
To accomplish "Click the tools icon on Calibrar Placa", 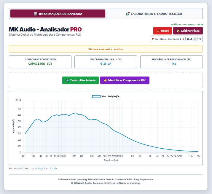I will click(178, 31).
